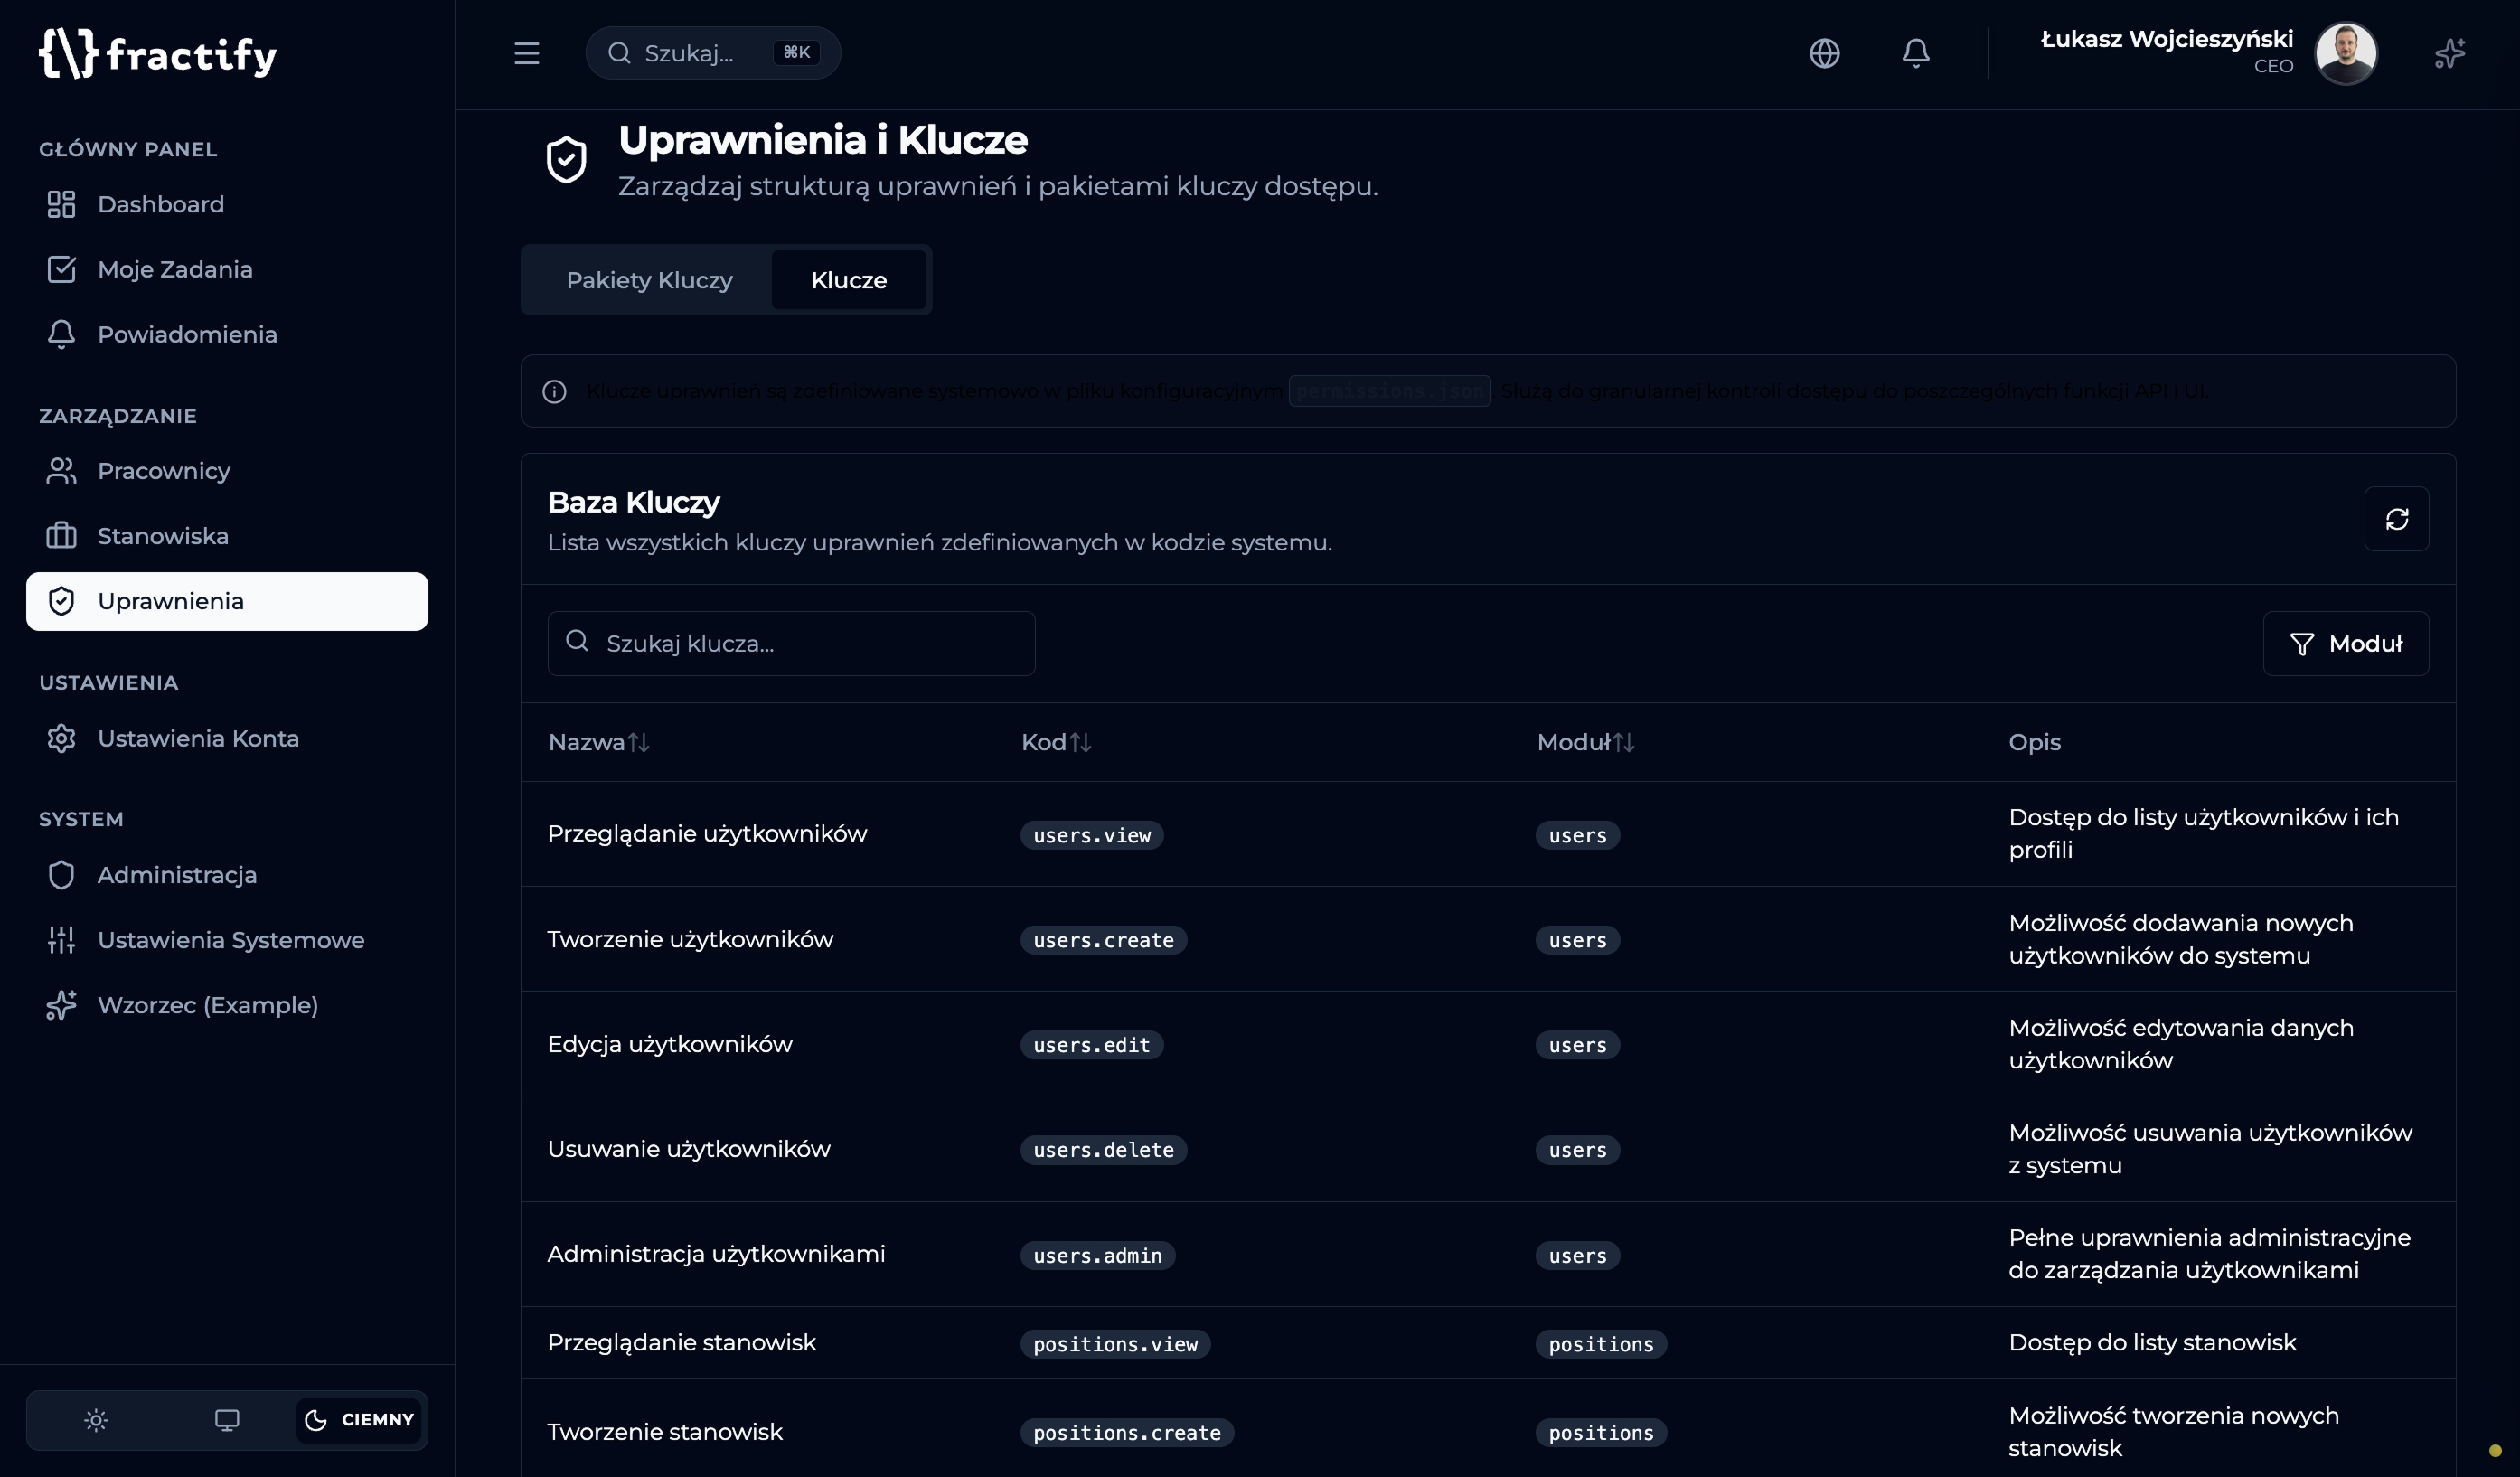2520x1477 pixels.
Task: Click the Opis column header
Action: point(2034,742)
